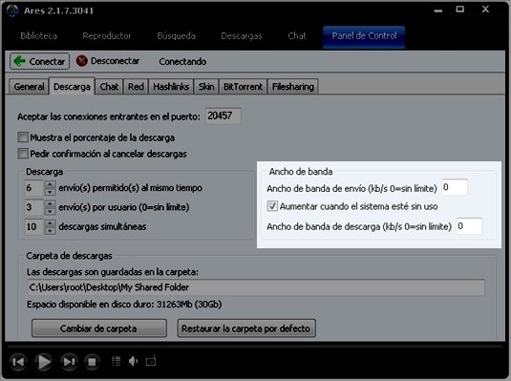Increase descargas simultáneas value
511x381 pixels.
tap(50, 223)
